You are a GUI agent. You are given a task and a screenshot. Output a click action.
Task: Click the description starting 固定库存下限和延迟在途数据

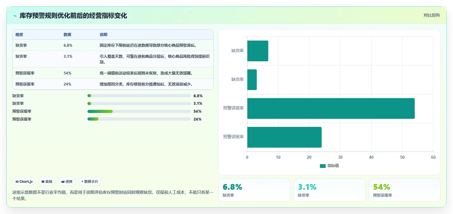coord(148,45)
